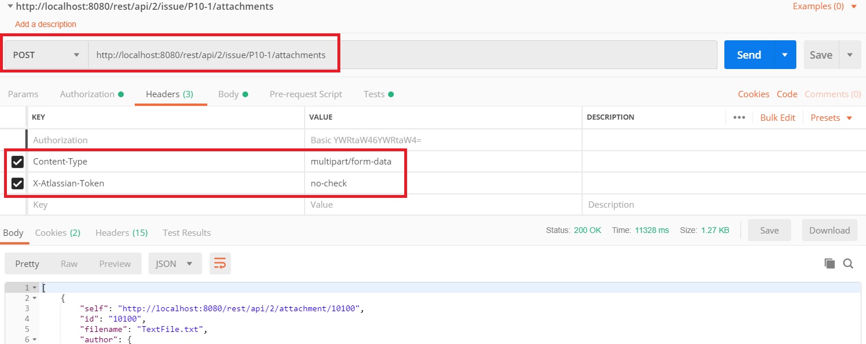866x344 pixels.
Task: Uncheck the X-Atlassian-Token header checkbox
Action: 18,184
